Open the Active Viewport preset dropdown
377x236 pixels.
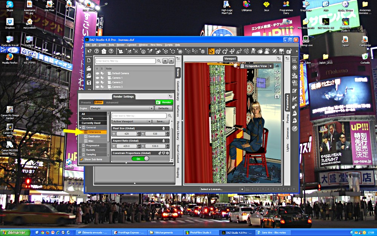tap(132, 121)
